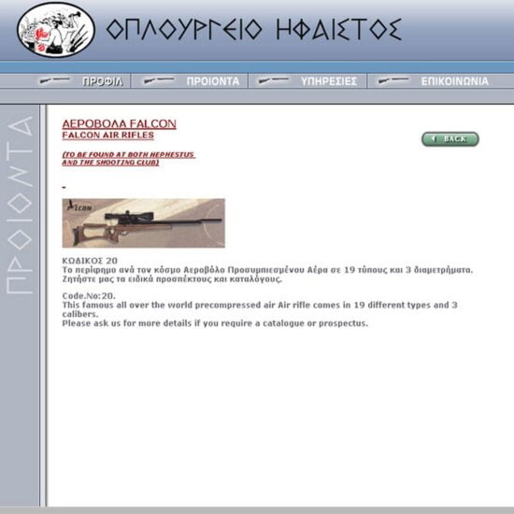Click the Greek sentence starting 'Το περίφημο'
Image resolution: width=514 pixels, height=514 pixels.
click(x=267, y=270)
